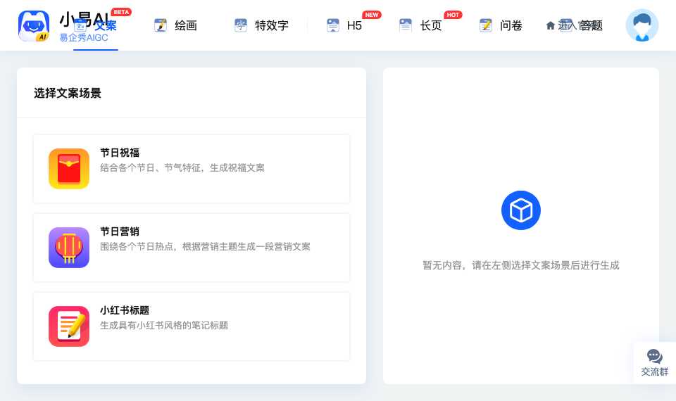
Task: Switch to the 绘画 tab
Action: pos(175,25)
